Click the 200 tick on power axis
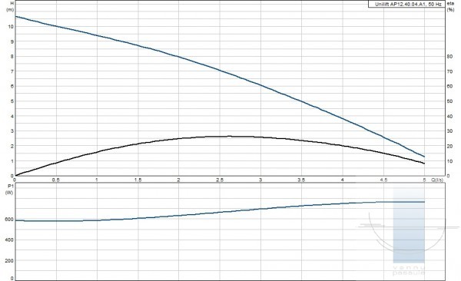The image size is (461, 281). coord(9,260)
